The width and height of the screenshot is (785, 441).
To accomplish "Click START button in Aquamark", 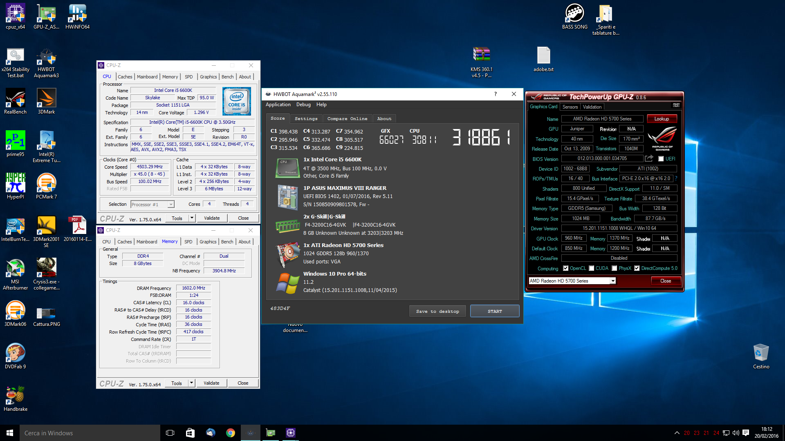I will tap(495, 311).
